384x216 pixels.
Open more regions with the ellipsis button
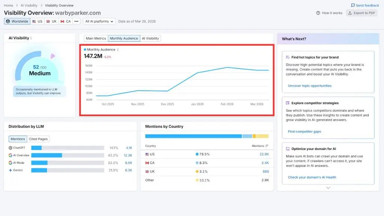76,21
